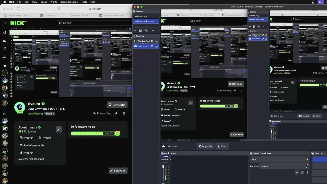
Task: Click the Gift Subs button on Kick page
Action: tap(117, 105)
